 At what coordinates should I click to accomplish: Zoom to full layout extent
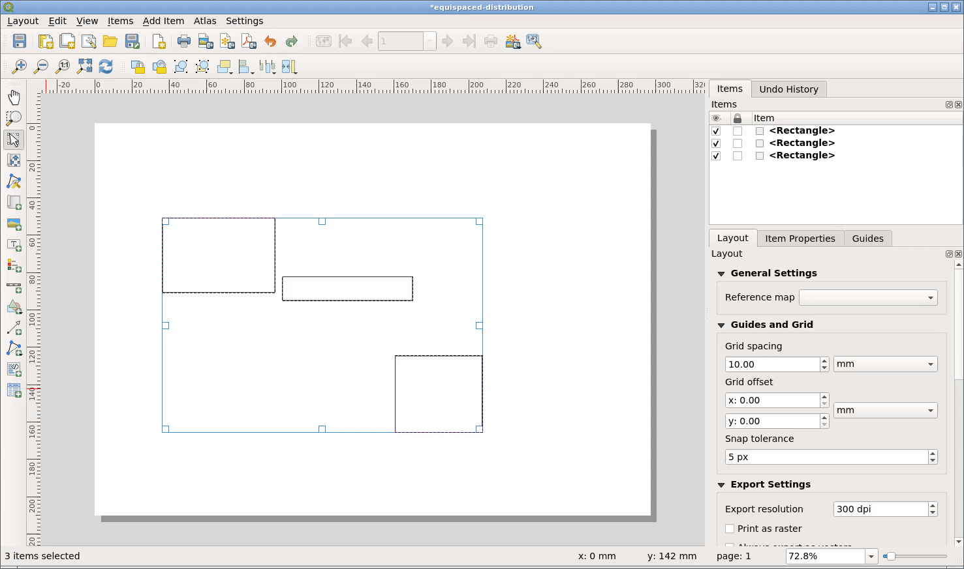click(x=84, y=66)
